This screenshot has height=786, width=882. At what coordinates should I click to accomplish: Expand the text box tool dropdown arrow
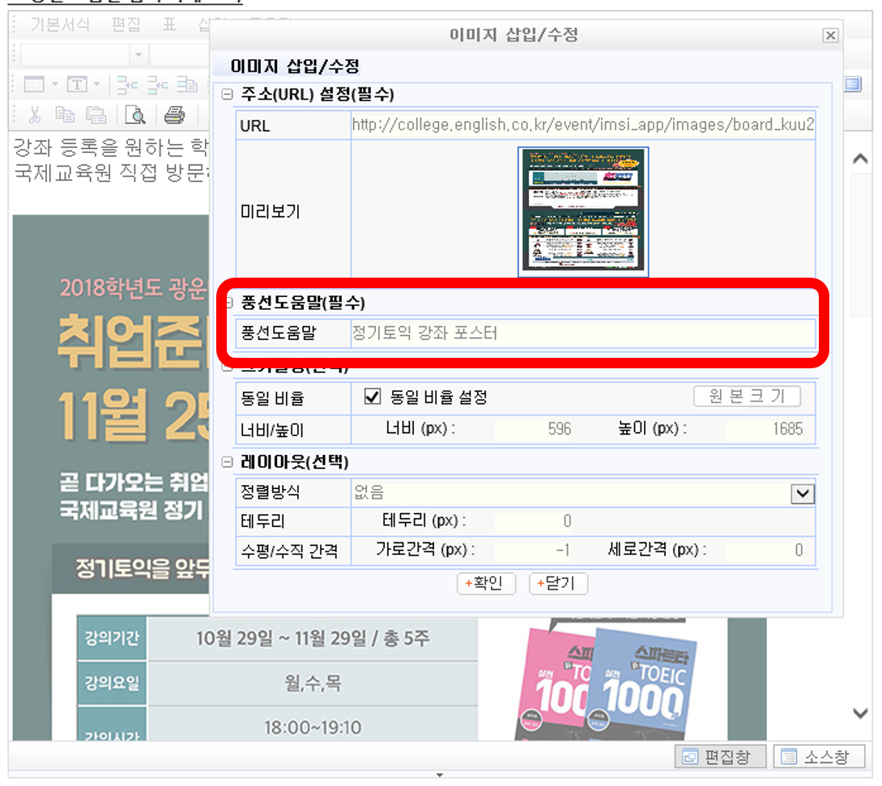coord(96,84)
